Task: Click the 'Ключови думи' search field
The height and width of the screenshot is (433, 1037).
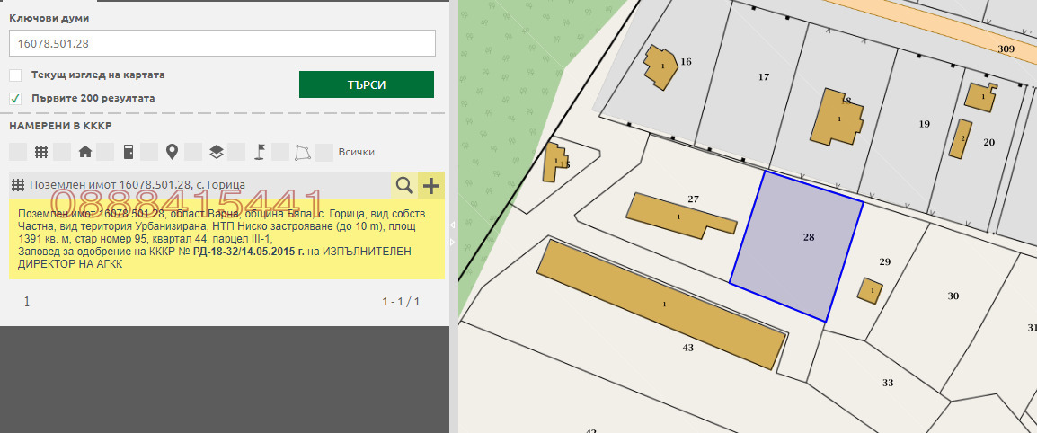Action: coord(222,43)
